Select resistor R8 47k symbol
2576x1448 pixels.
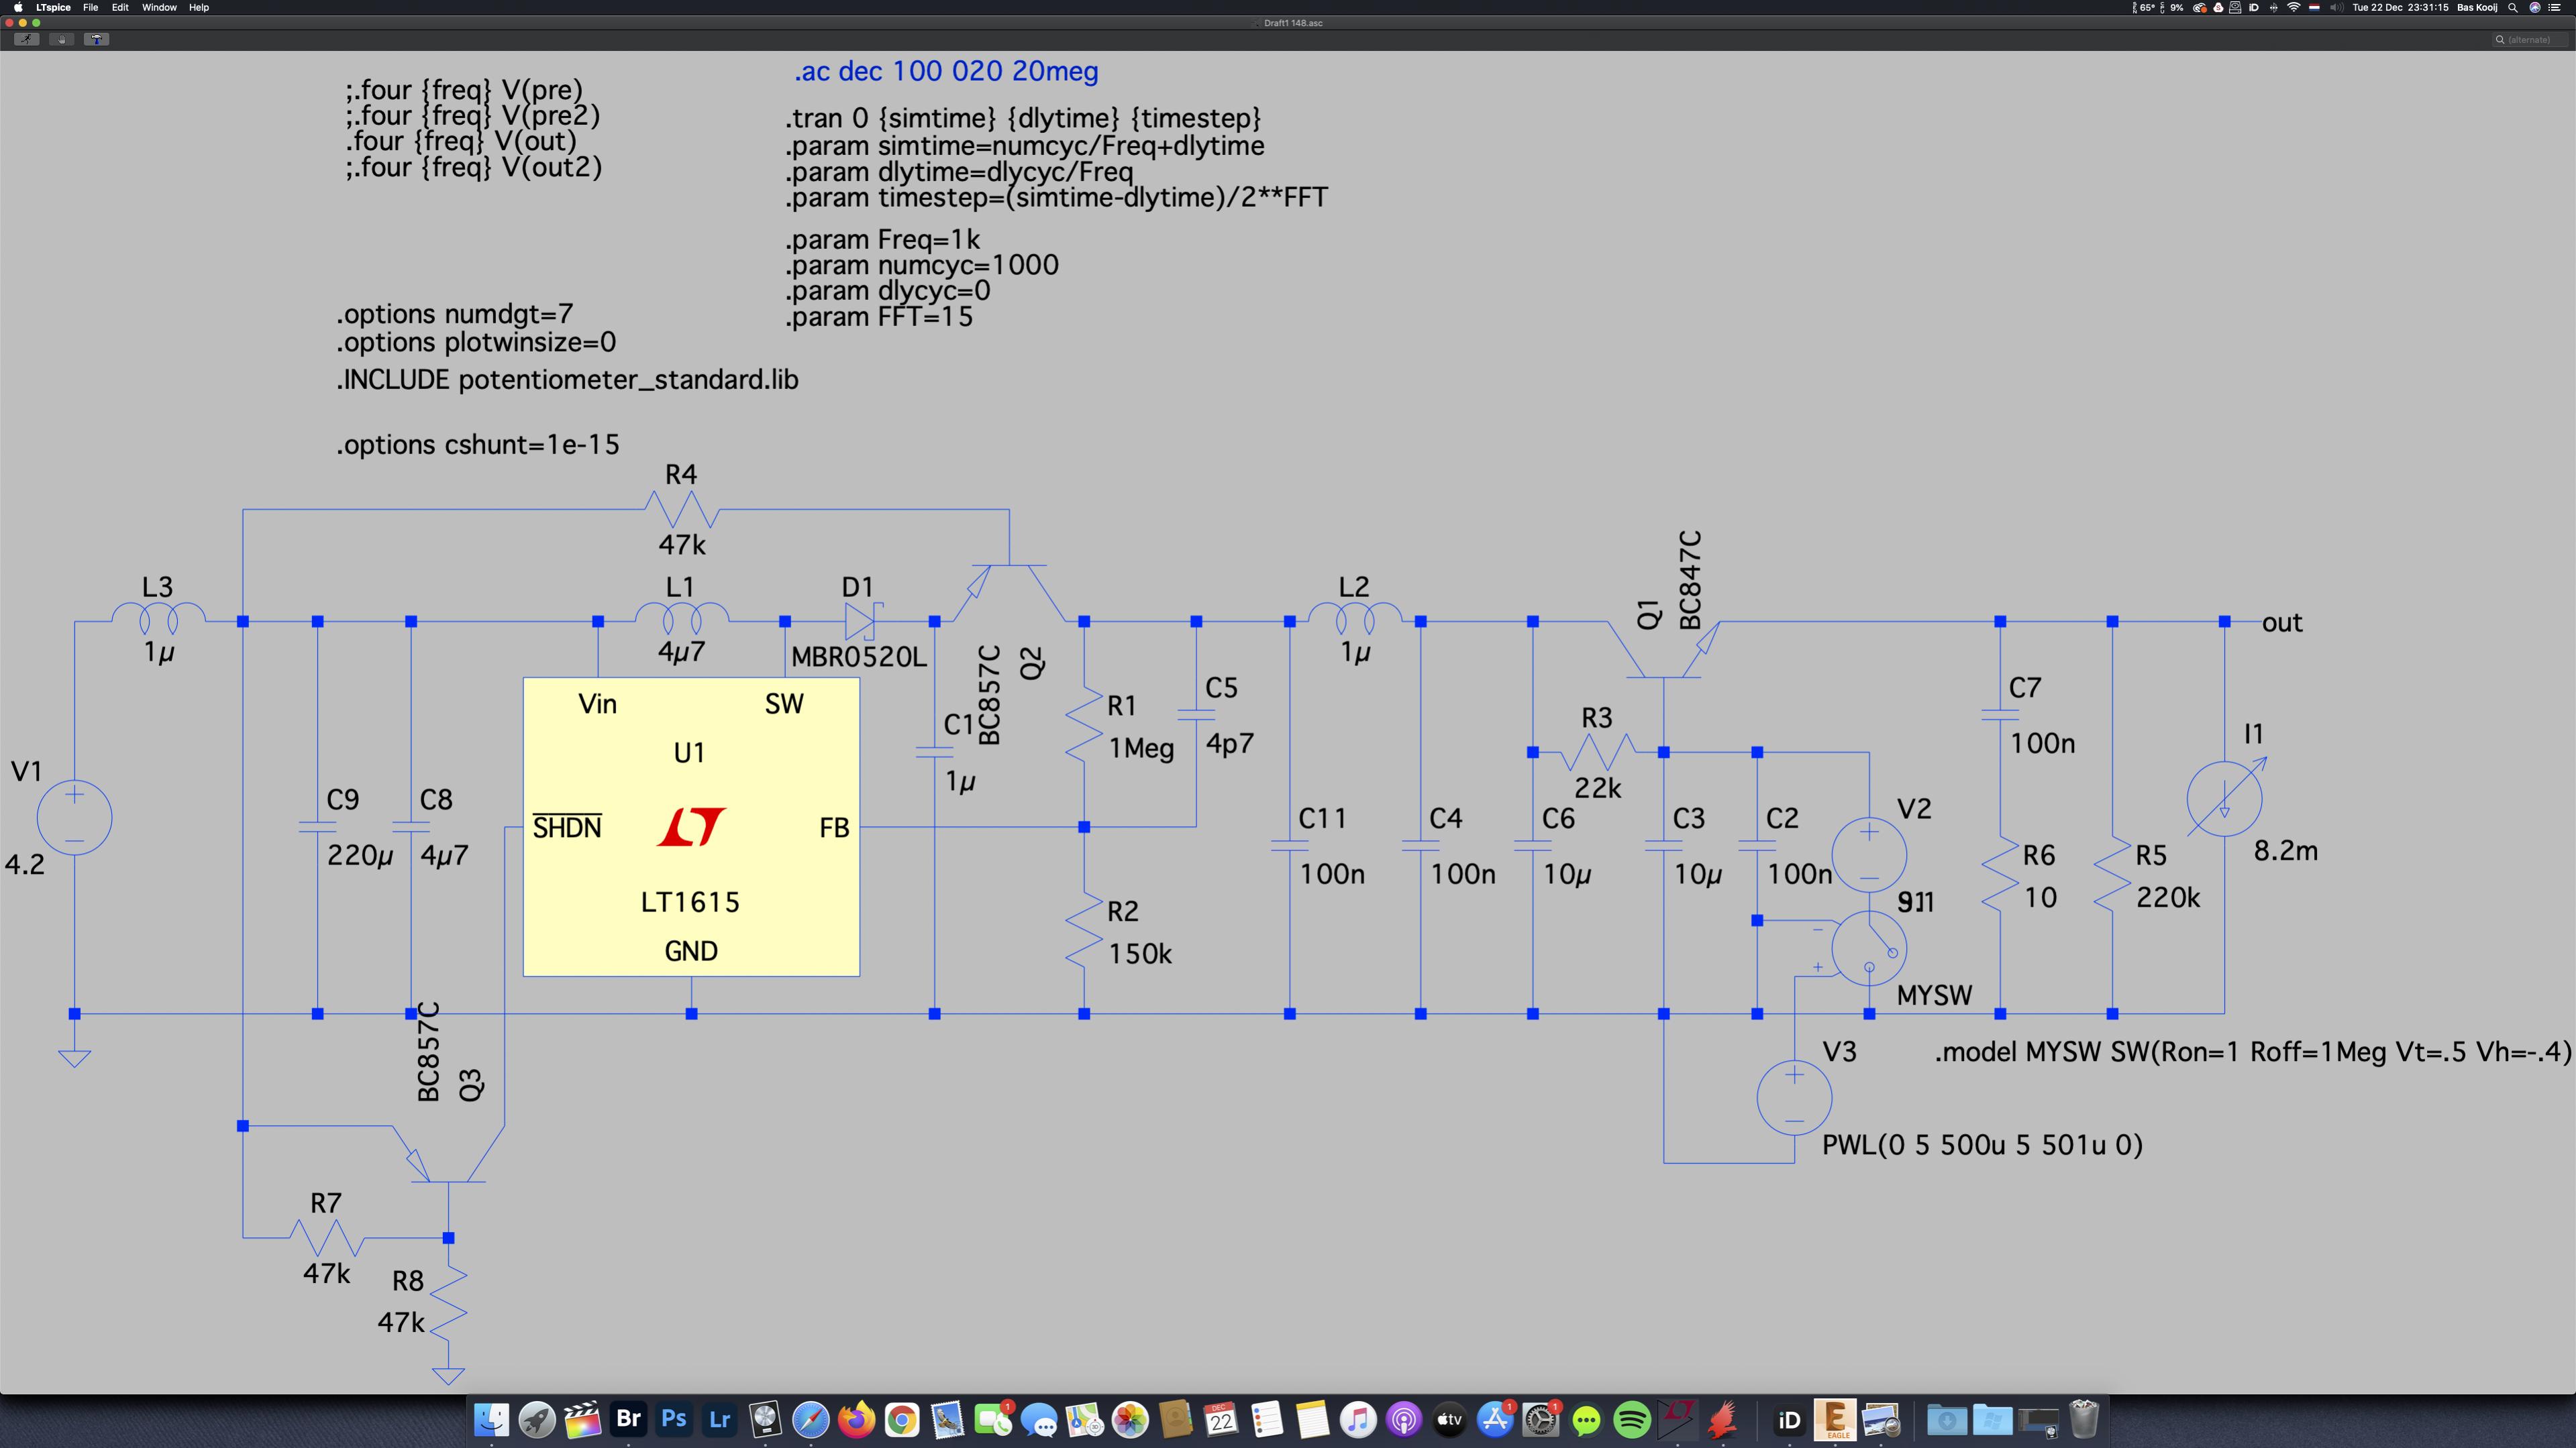point(448,1303)
